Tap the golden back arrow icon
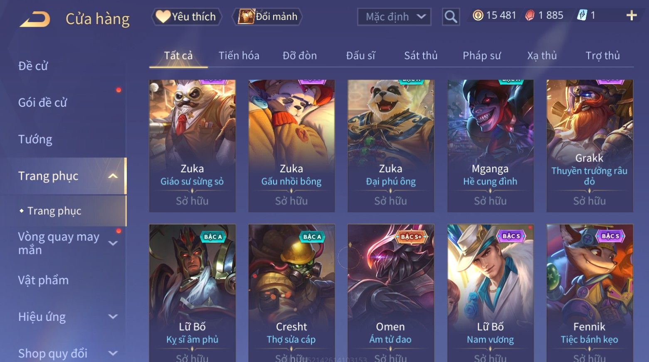649x362 pixels. (x=35, y=19)
